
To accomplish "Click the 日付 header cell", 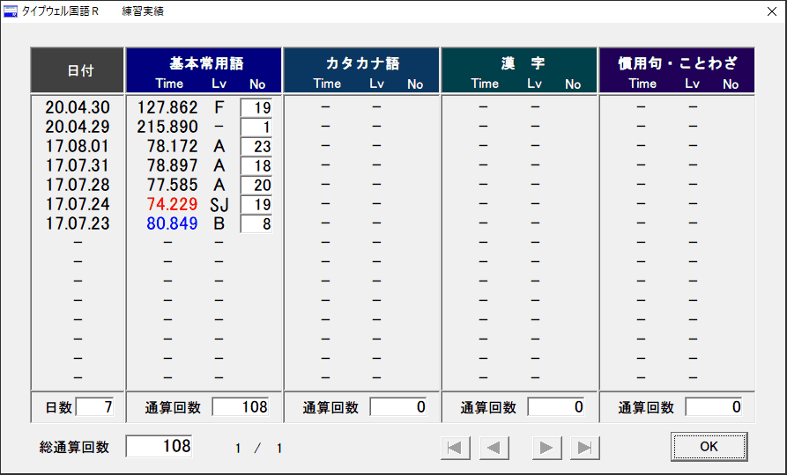I will tap(79, 70).
